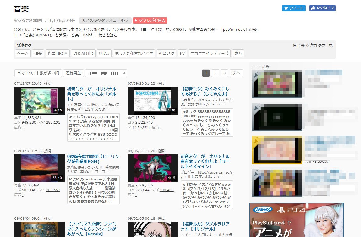Open mylist count 282,135 link
The image size is (361, 237).
pyautogui.click(x=53, y=122)
